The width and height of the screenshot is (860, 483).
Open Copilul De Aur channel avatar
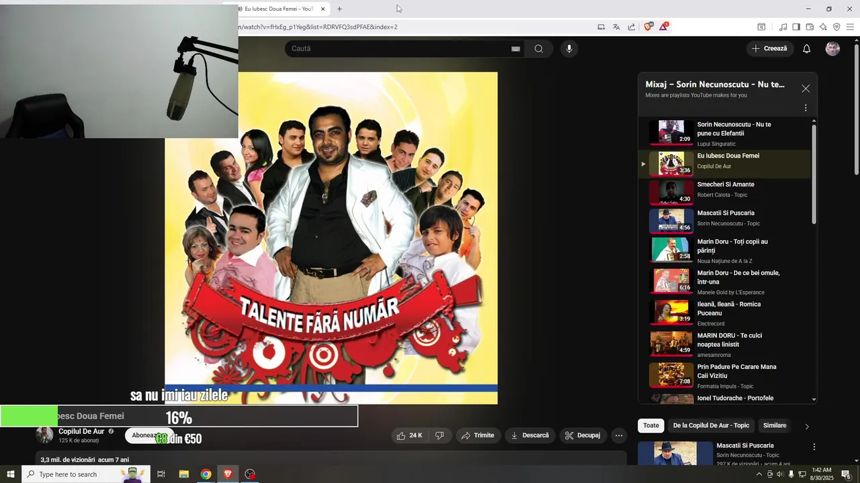pyautogui.click(x=44, y=435)
